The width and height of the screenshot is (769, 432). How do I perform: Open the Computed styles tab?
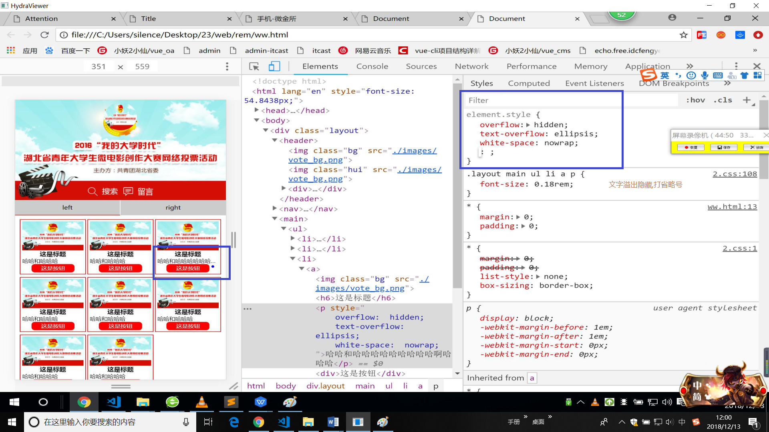coord(529,83)
